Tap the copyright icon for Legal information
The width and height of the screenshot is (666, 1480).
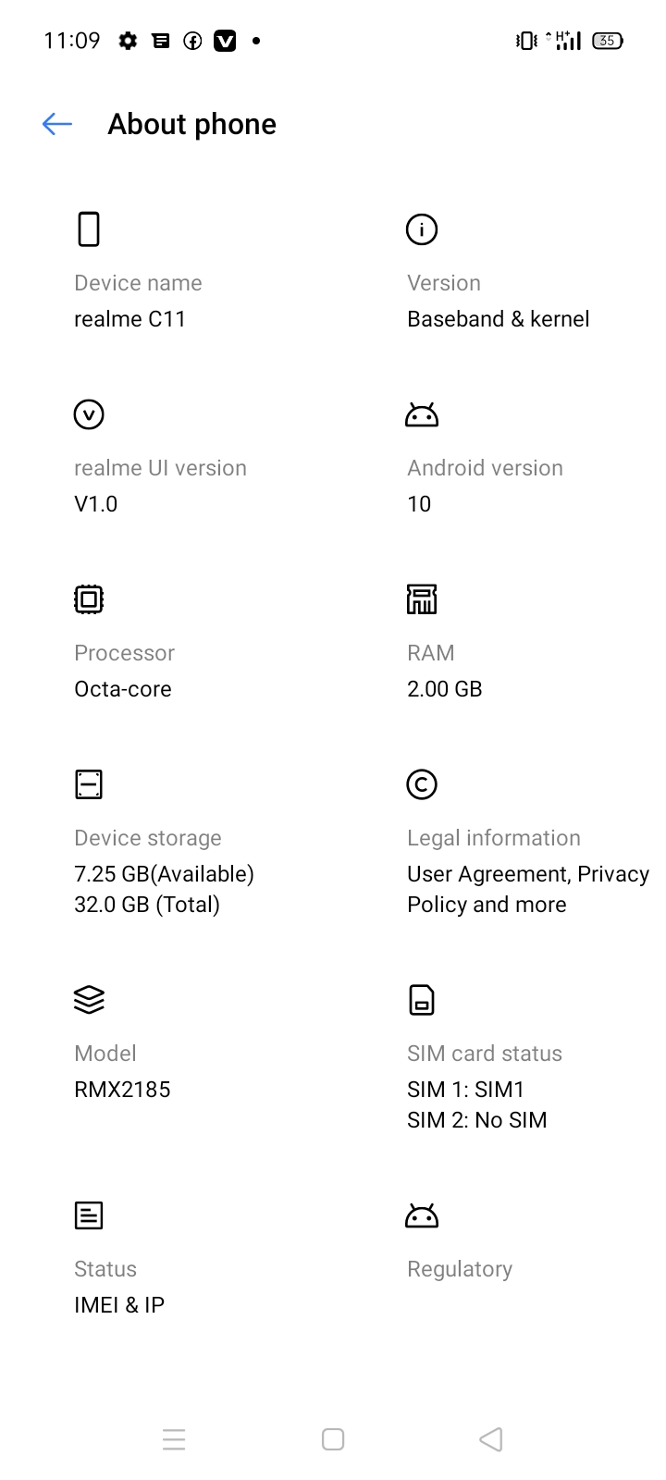(x=422, y=784)
